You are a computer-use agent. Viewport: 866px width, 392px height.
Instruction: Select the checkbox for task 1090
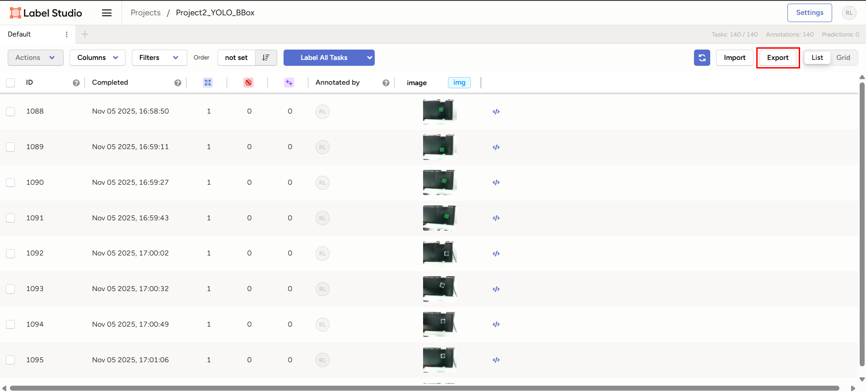[10, 182]
